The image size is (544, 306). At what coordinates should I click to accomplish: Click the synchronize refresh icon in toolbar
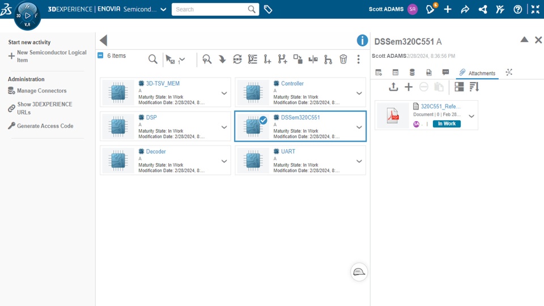237,59
